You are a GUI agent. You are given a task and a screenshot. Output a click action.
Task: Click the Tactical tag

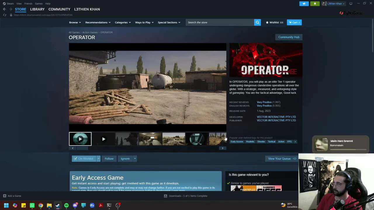271,142
